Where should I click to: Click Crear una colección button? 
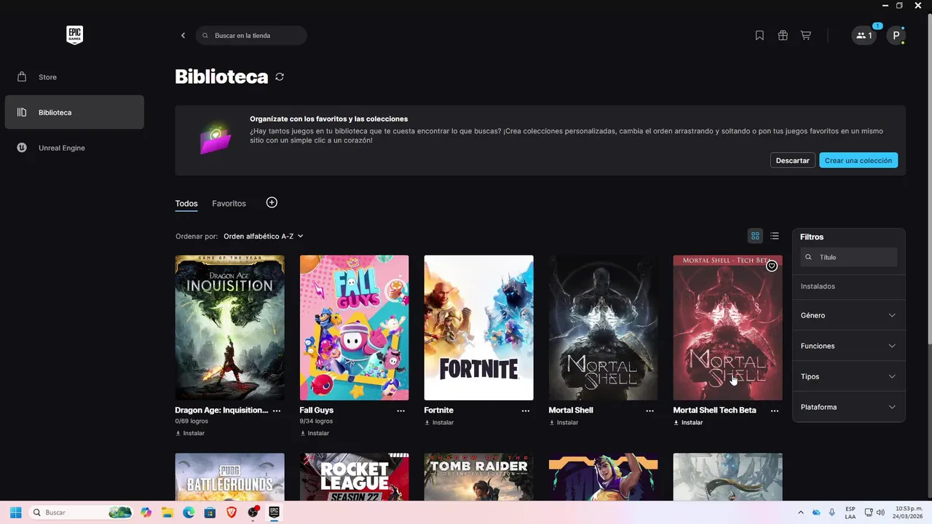858,160
